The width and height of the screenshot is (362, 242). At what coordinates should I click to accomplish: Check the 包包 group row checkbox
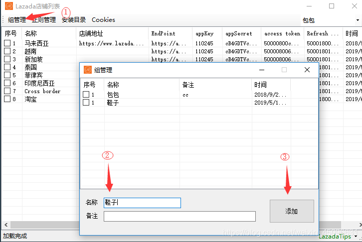click(86, 94)
